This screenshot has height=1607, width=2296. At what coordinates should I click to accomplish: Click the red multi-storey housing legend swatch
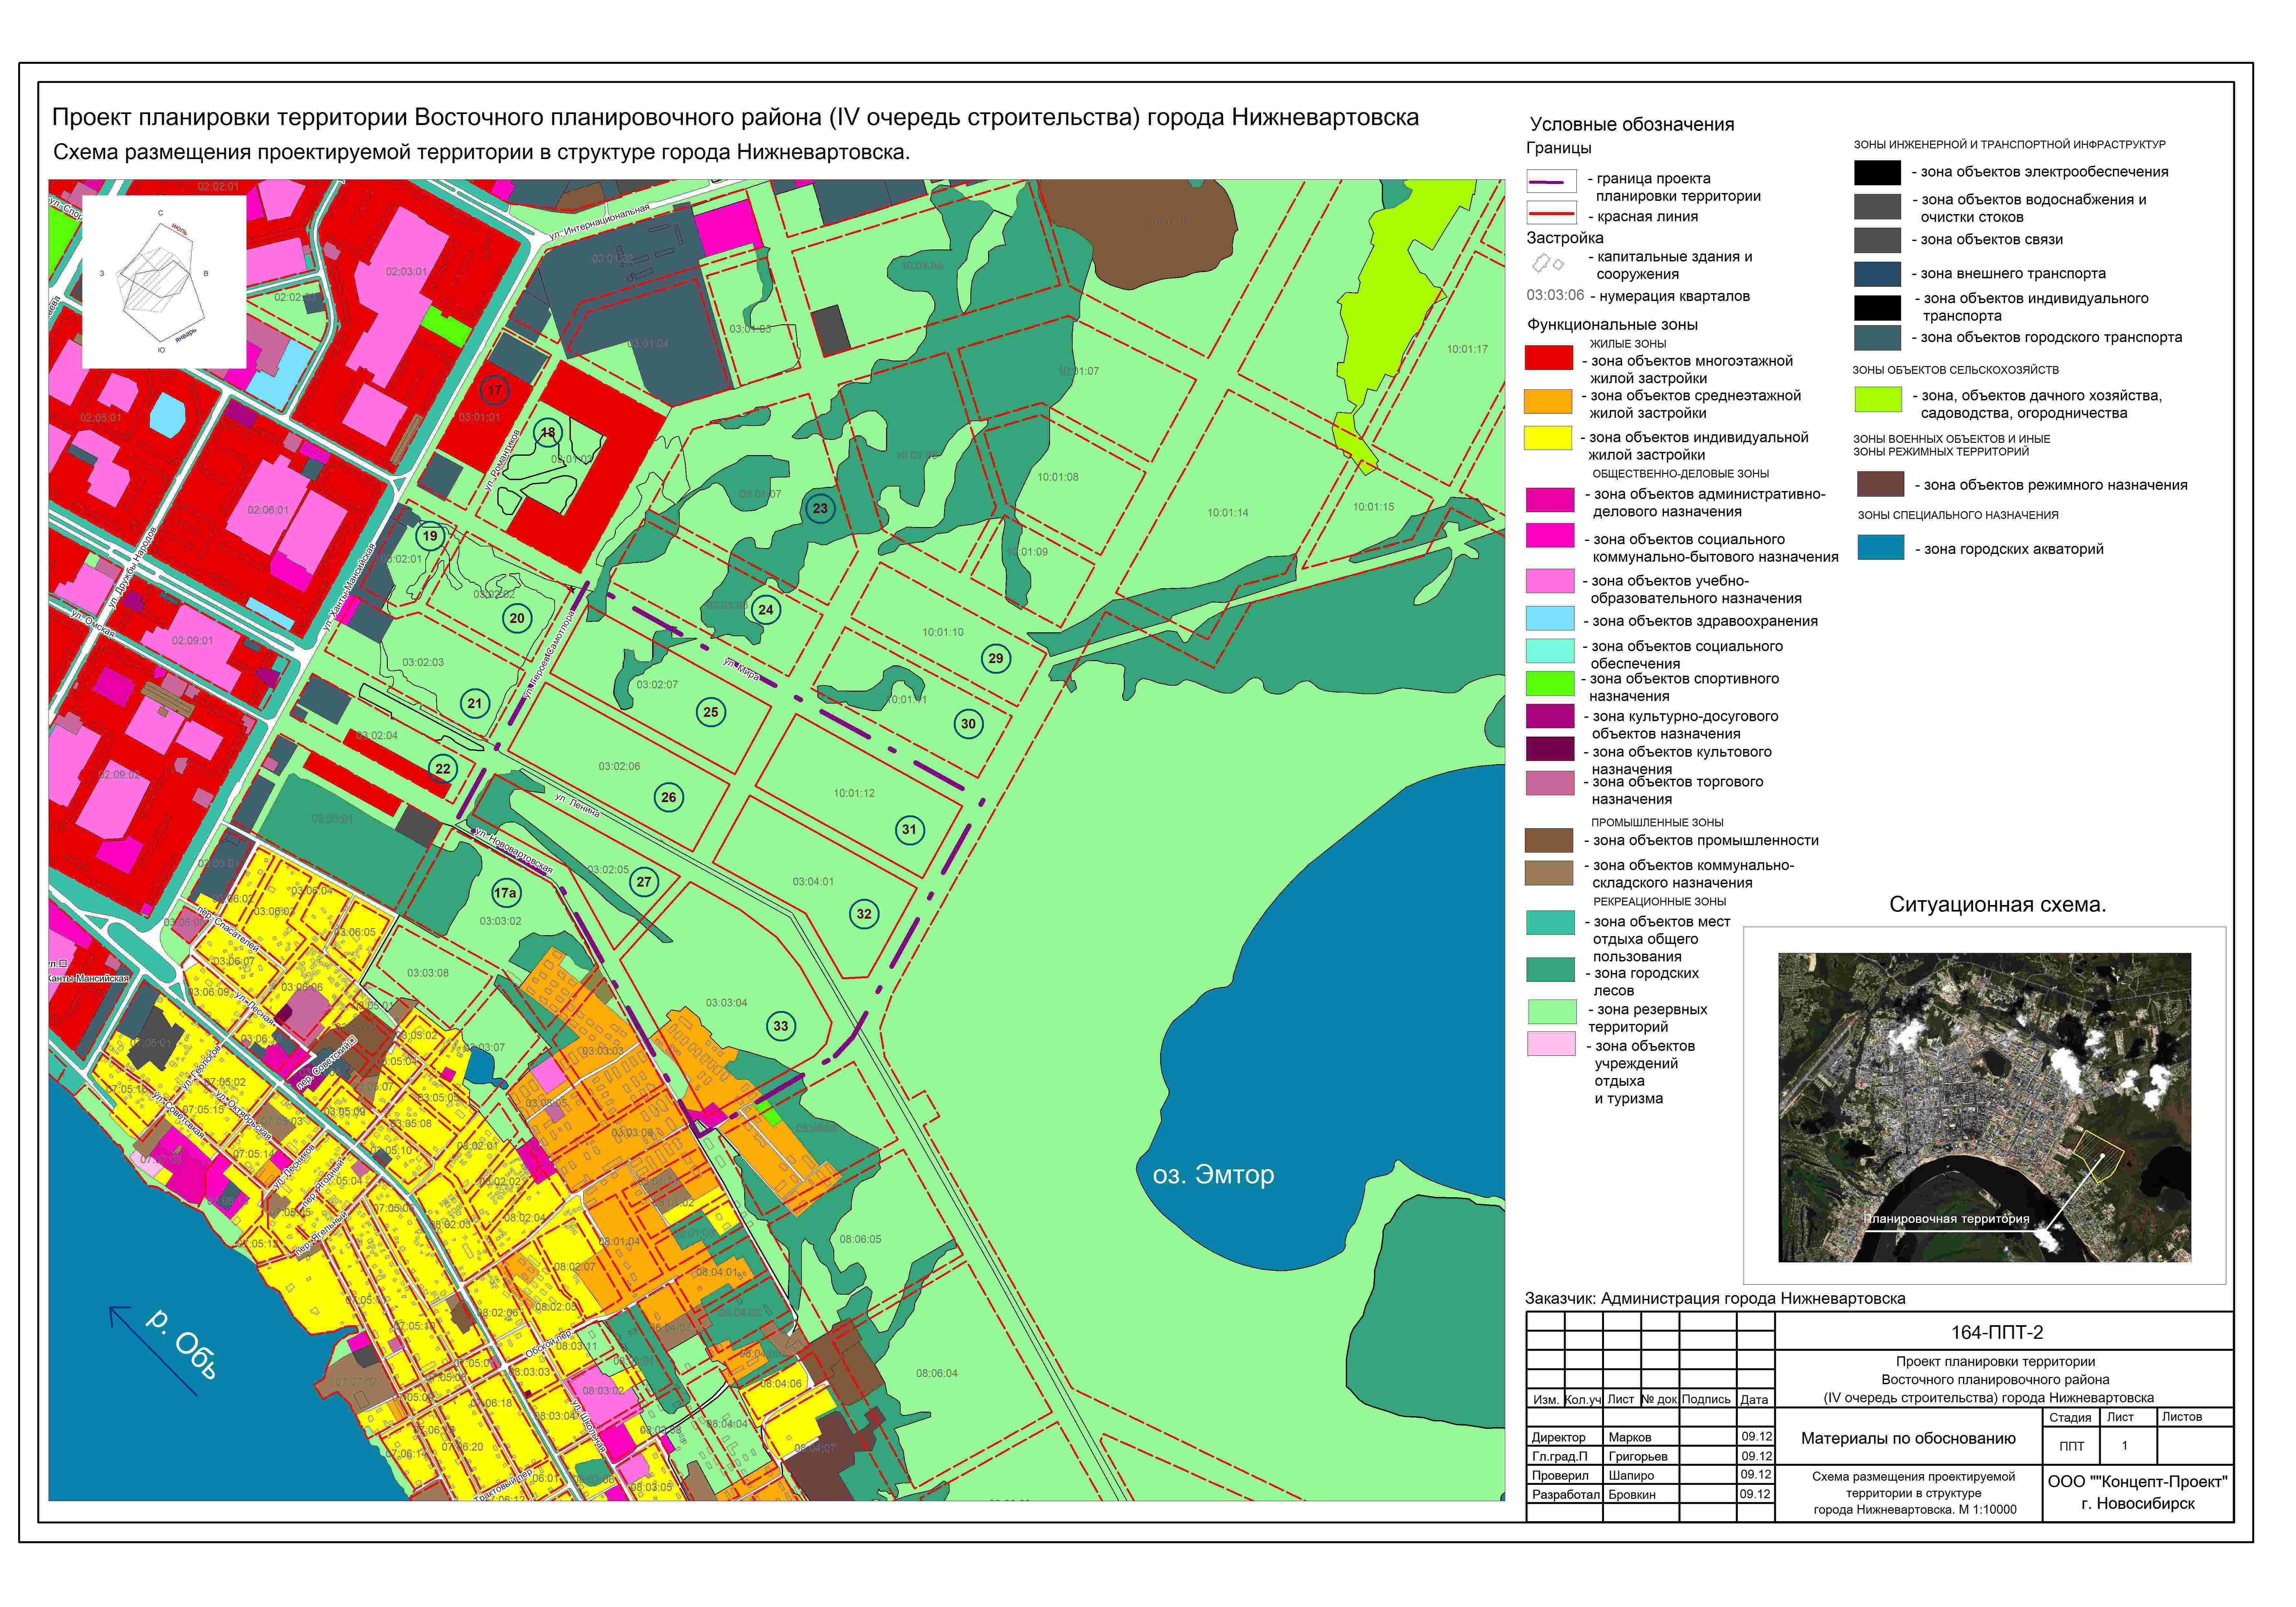pos(1549,358)
